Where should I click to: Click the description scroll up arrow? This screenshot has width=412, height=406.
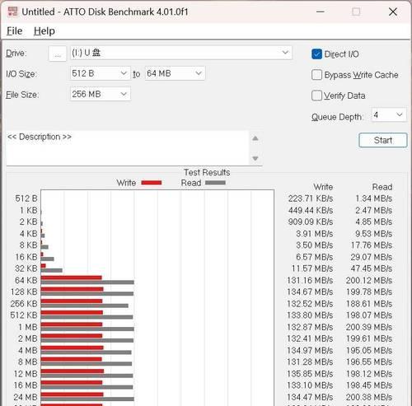point(255,138)
